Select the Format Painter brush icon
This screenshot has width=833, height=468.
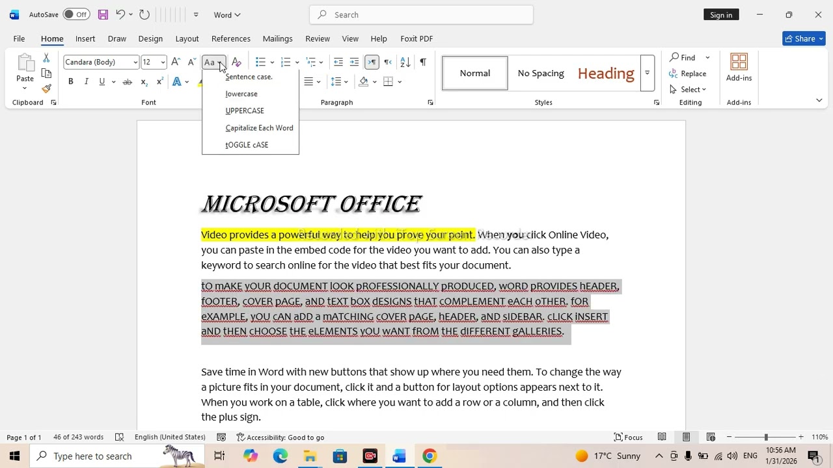pyautogui.click(x=46, y=88)
